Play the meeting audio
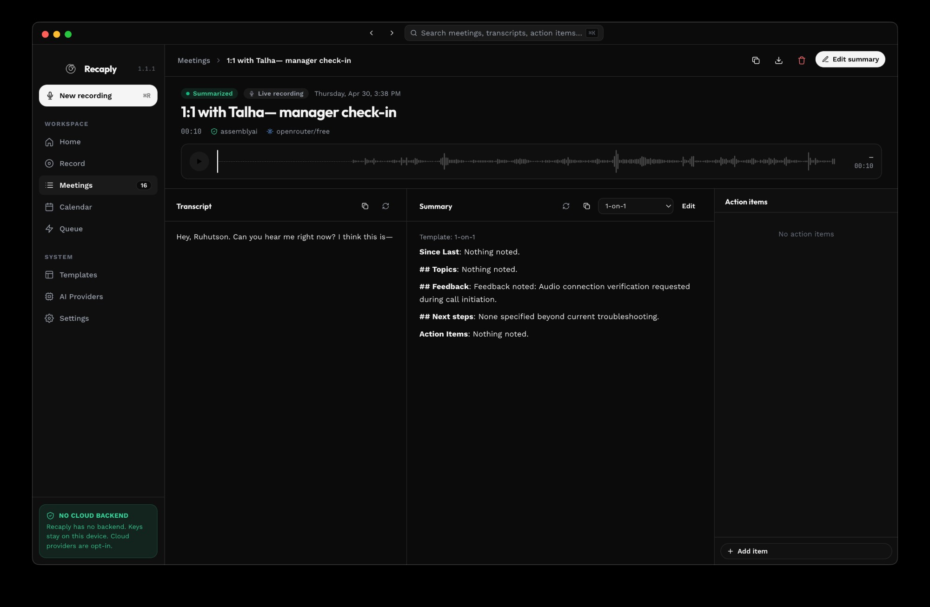The height and width of the screenshot is (607, 930). coord(199,161)
